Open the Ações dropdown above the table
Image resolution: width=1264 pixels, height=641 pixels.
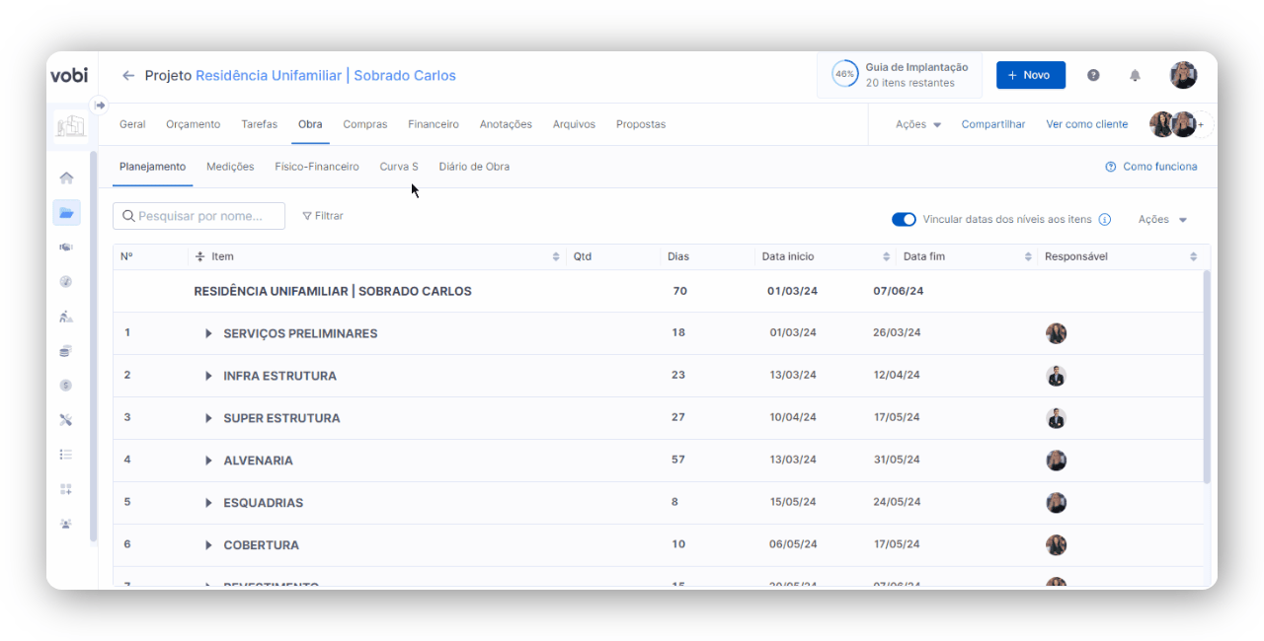1162,220
